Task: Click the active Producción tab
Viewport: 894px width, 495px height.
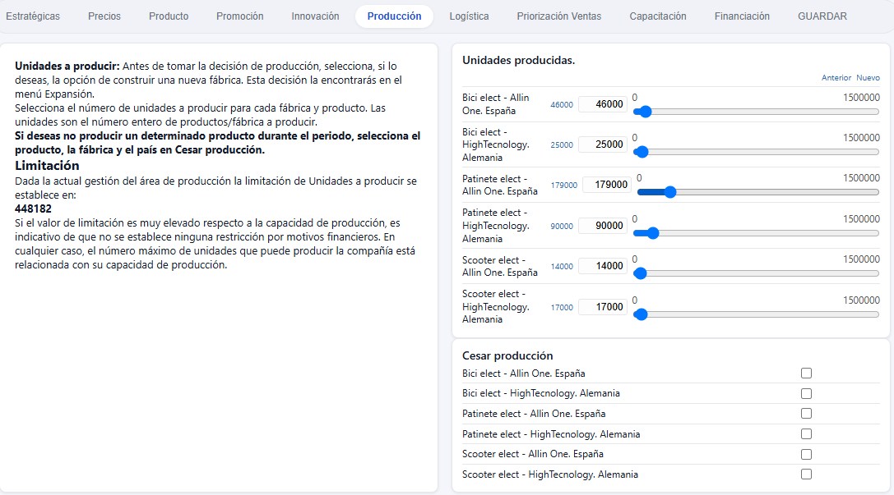Action: [394, 16]
